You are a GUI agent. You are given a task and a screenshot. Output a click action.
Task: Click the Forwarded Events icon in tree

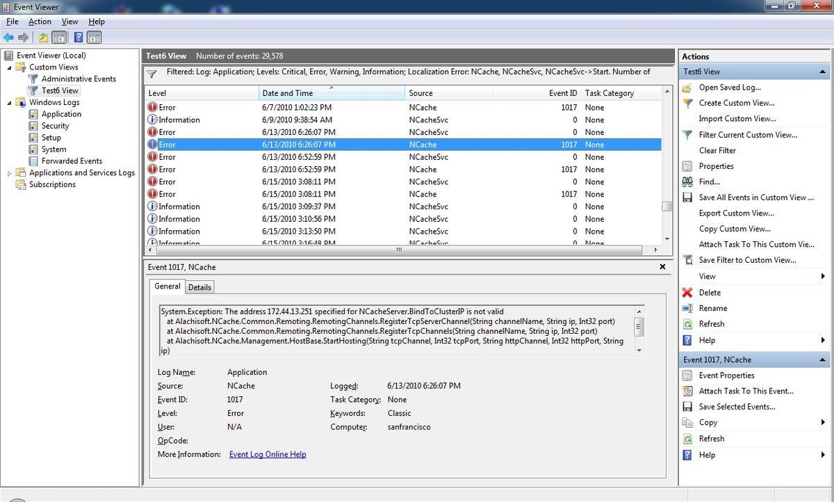point(33,161)
